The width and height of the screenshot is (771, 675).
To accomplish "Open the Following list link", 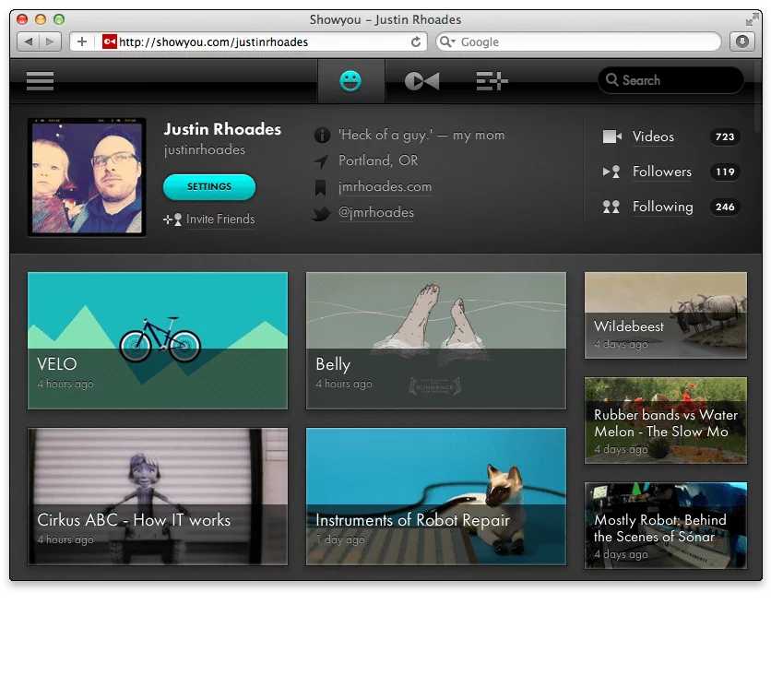I will 663,207.
